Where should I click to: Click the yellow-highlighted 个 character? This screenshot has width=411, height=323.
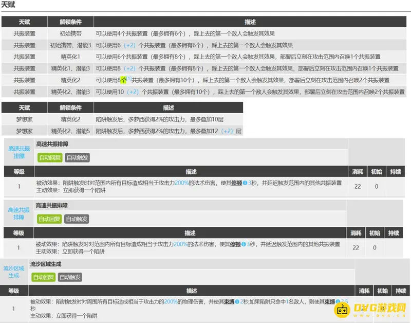[124, 80]
